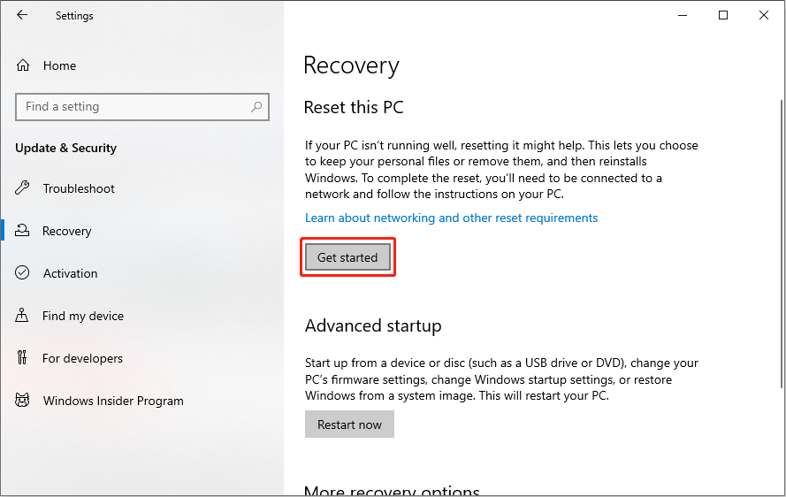This screenshot has width=786, height=497.
Task: Click the Recovery sidebar icon
Action: tap(22, 230)
